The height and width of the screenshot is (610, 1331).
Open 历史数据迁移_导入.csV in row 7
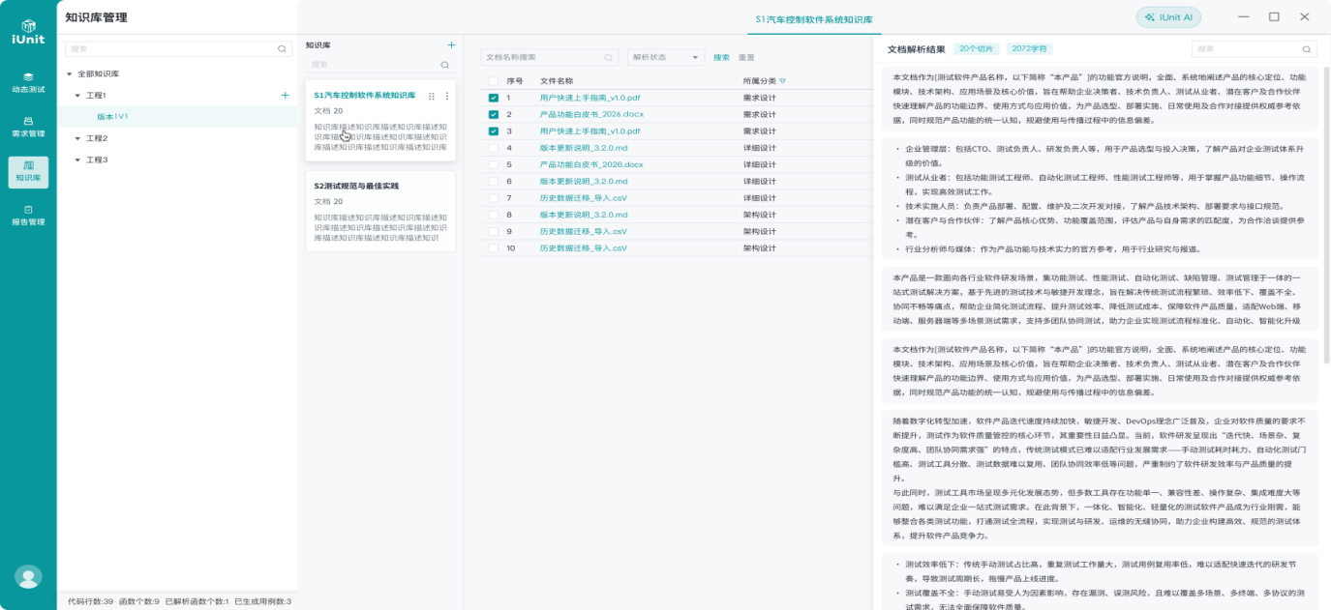click(x=584, y=198)
